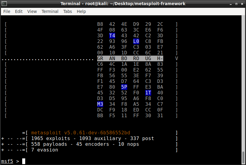Click the D7 hex value
Screen dimensions: 246x165
(x=124, y=81)
